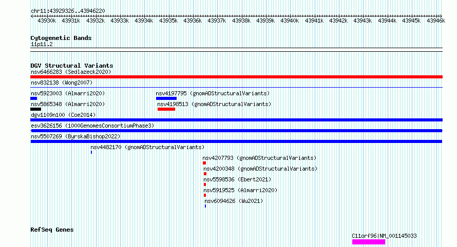Click the 43934k ruler position

[144, 20]
